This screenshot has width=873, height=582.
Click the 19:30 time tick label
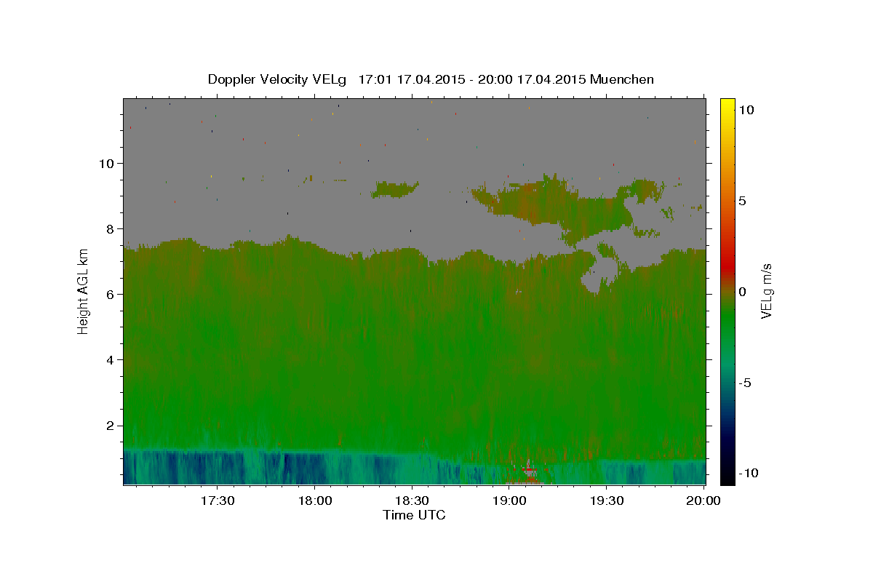(x=607, y=501)
